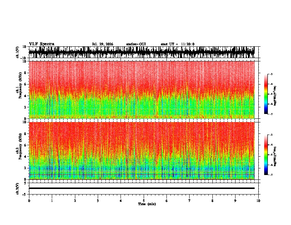The height and width of the screenshot is (225, 291).
Task: Click the "6" kHz tick of ch.1 spectrogram
Action: 26,84
